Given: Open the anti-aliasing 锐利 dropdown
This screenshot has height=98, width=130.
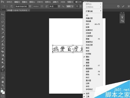Looking at the screenshot, I should pos(70,6).
